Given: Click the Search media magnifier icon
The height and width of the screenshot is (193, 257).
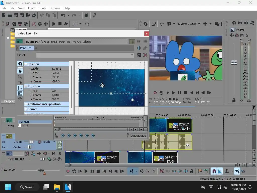Looking at the screenshot, I should [87, 24].
